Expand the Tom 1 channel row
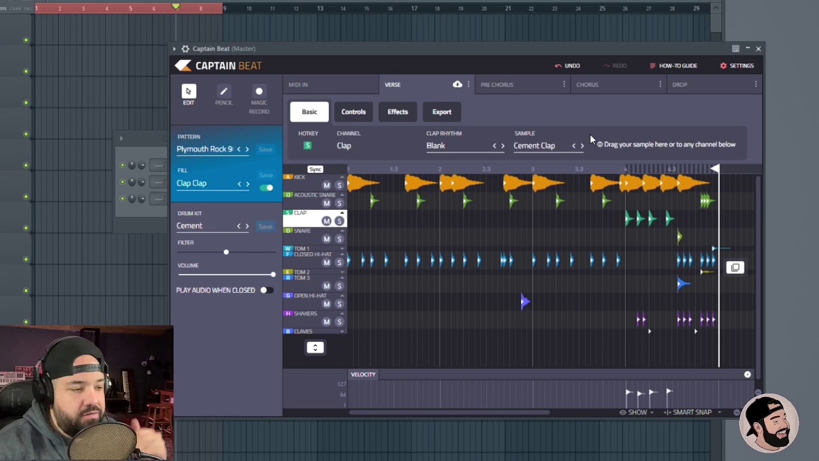This screenshot has height=461, width=819. coord(342,248)
